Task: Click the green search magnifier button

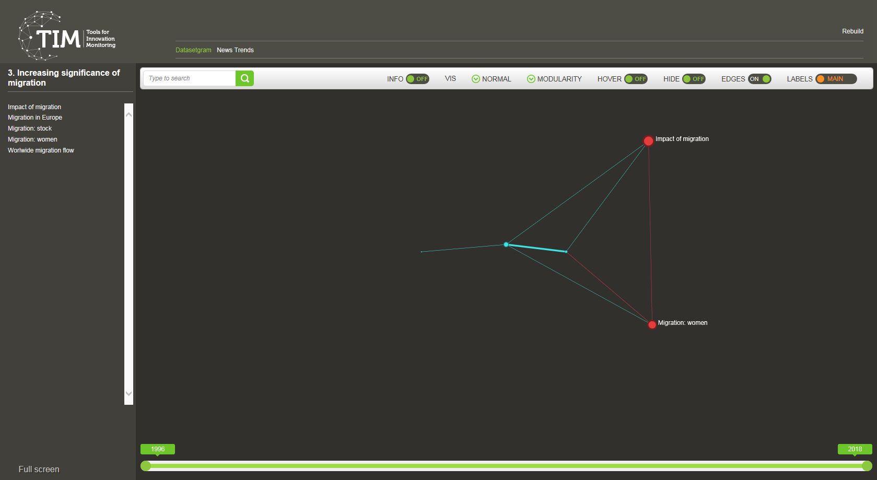Action: click(244, 78)
